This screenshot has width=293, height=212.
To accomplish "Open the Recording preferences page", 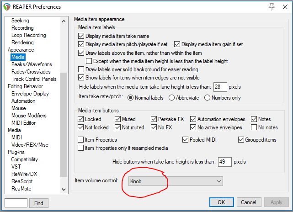I will pos(22,28).
